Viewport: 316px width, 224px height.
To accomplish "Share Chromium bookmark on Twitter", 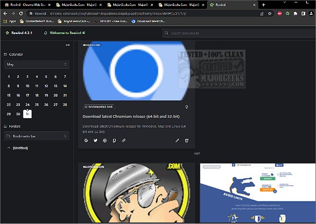I will tap(95, 140).
